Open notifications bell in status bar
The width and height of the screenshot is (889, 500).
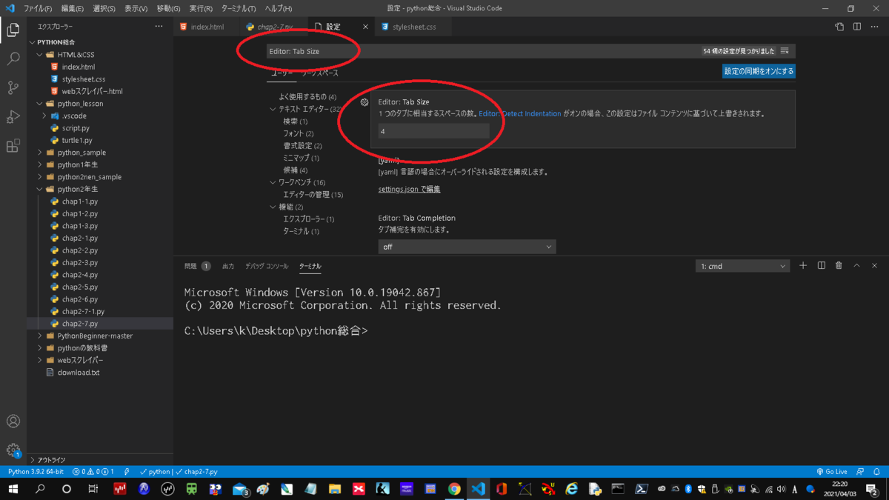[876, 472]
